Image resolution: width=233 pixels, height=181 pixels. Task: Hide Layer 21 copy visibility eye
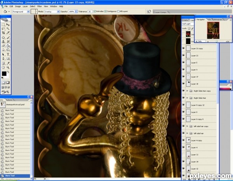183,48
